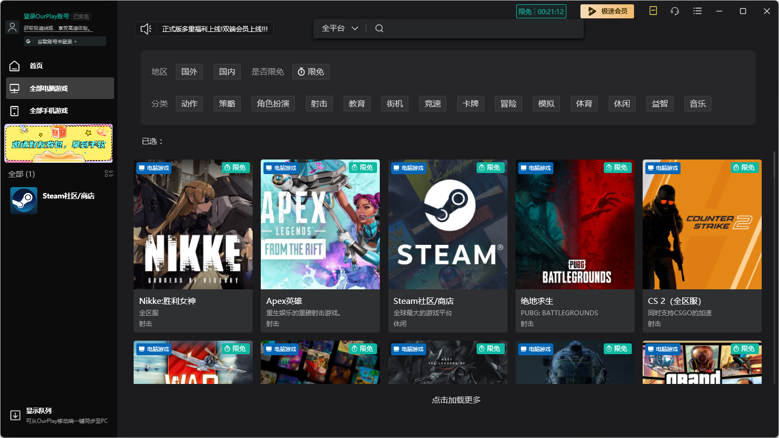Filter category by 教育

pyautogui.click(x=357, y=104)
